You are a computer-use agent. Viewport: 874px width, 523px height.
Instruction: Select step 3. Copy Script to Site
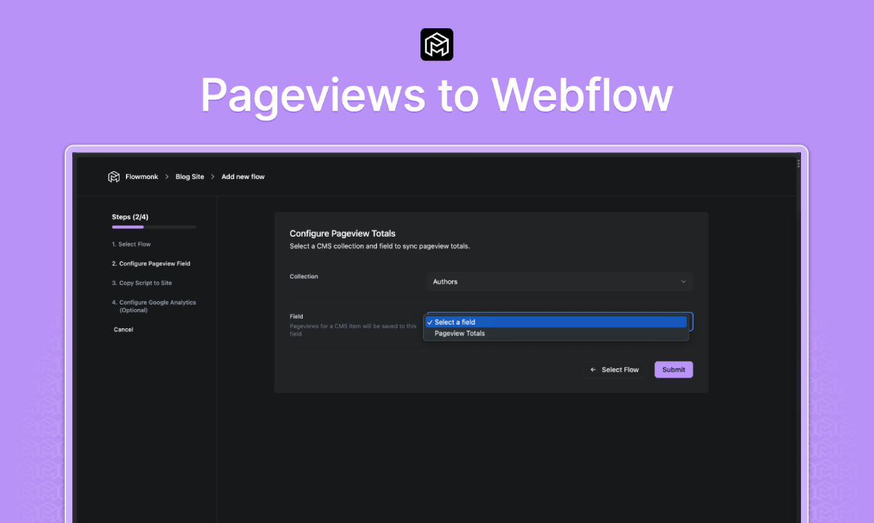point(142,283)
